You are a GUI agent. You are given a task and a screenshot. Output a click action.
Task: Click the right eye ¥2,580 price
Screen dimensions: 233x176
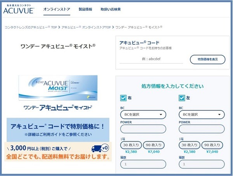pyautogui.click(x=131, y=152)
